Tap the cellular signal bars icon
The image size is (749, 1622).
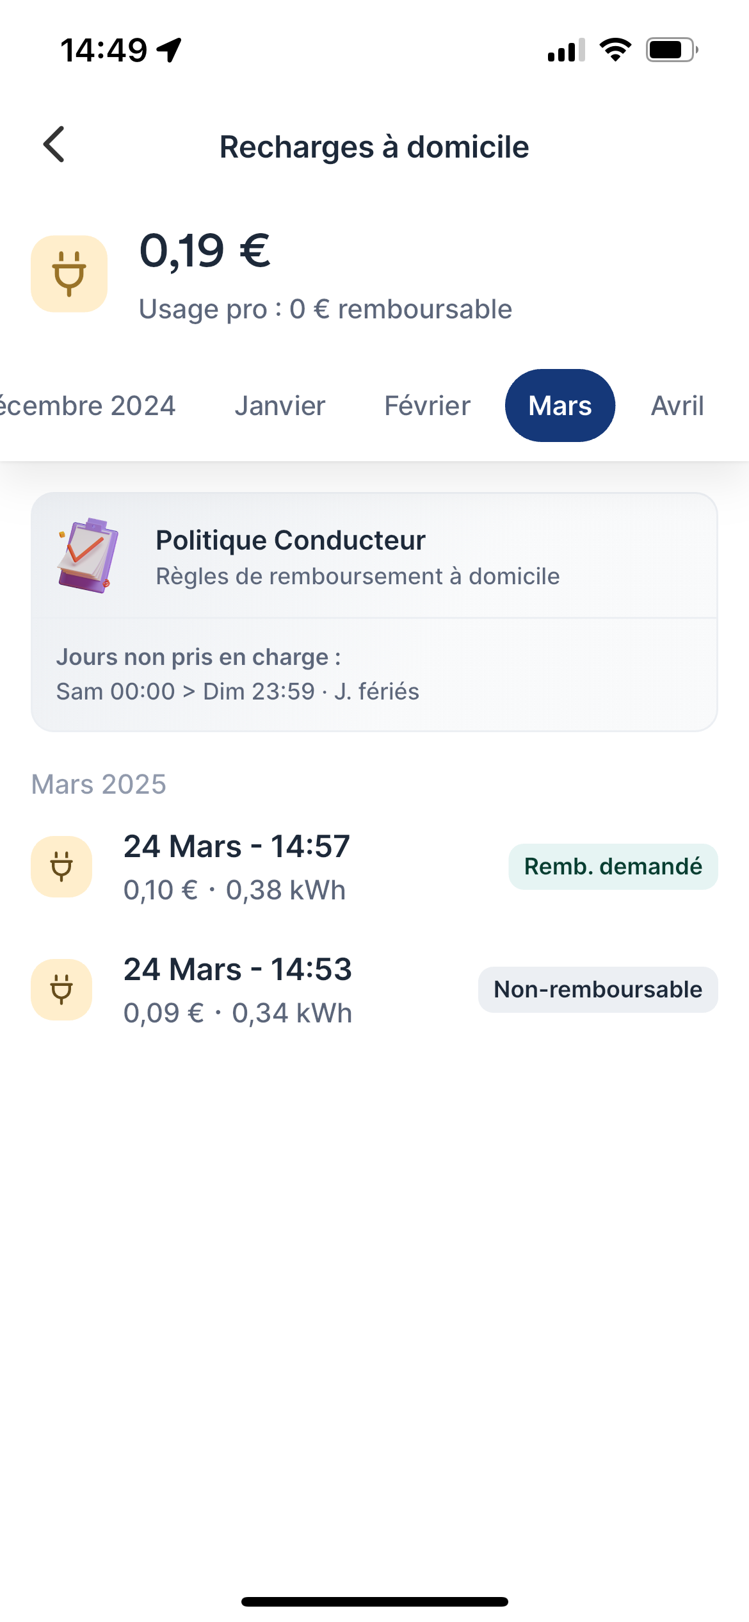click(x=566, y=50)
